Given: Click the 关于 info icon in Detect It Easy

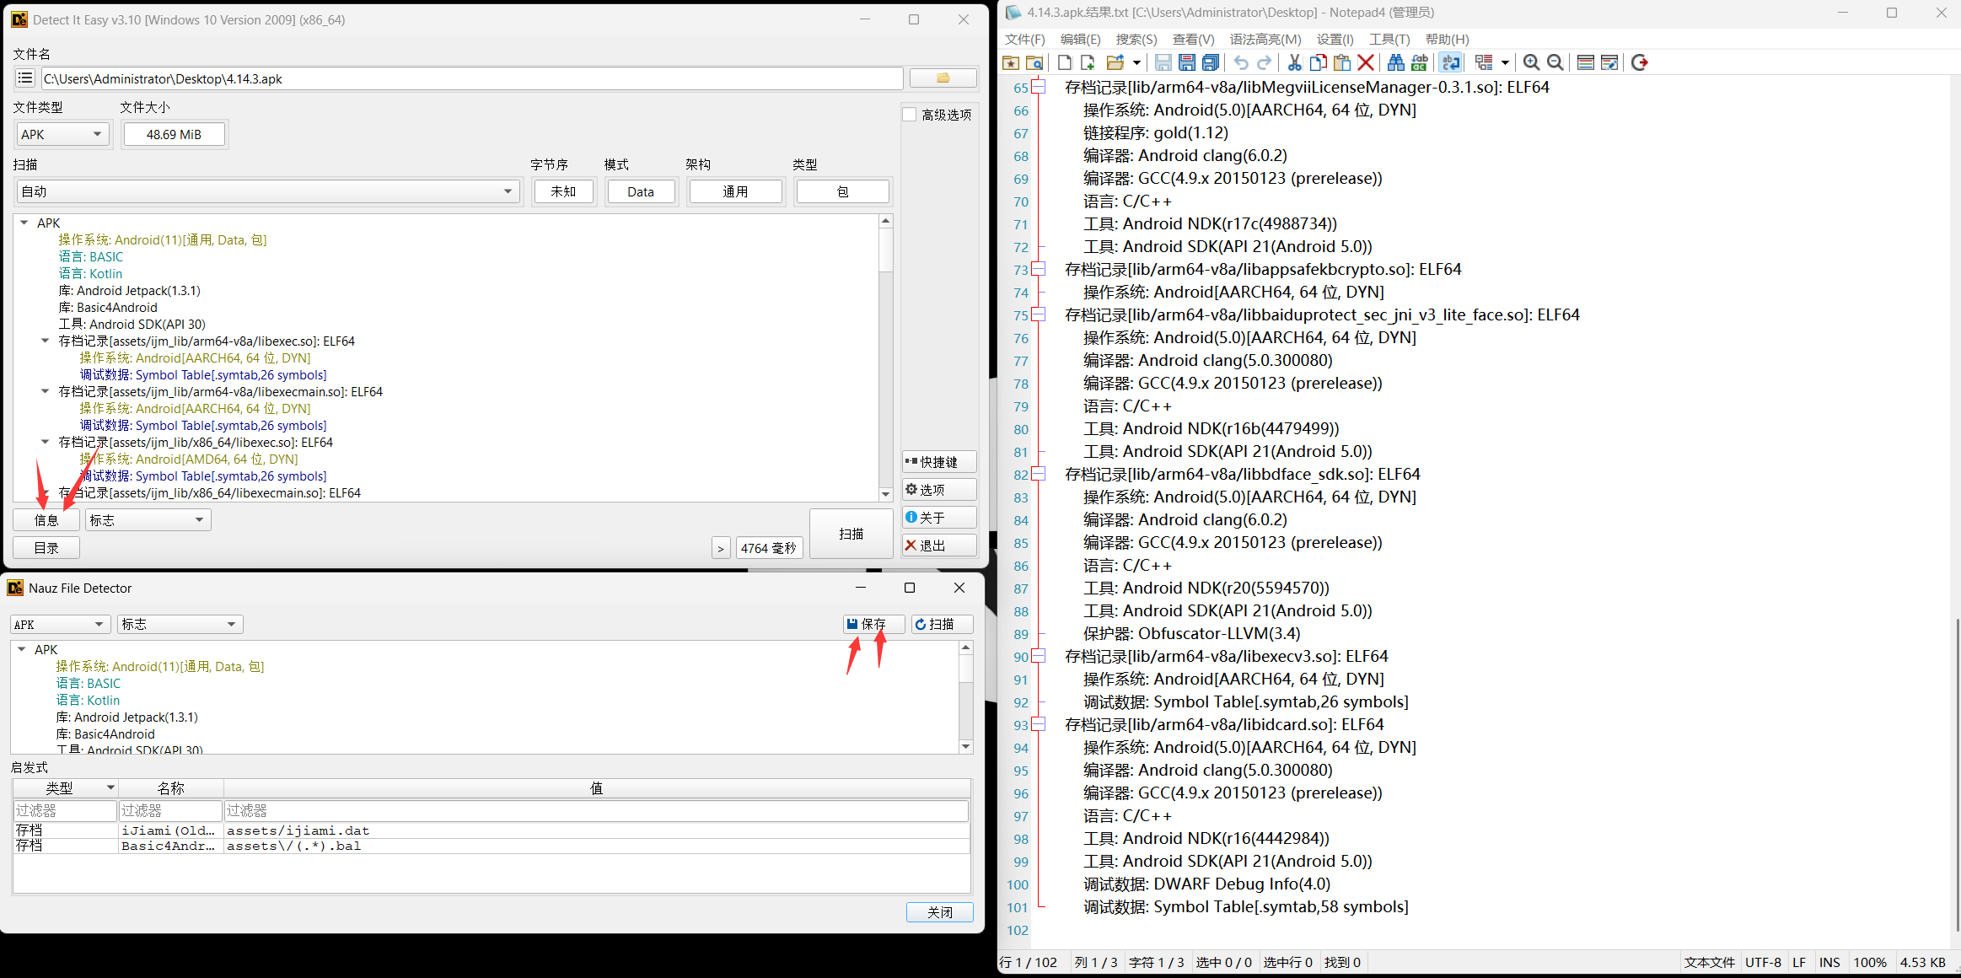Looking at the screenshot, I should pyautogui.click(x=938, y=517).
